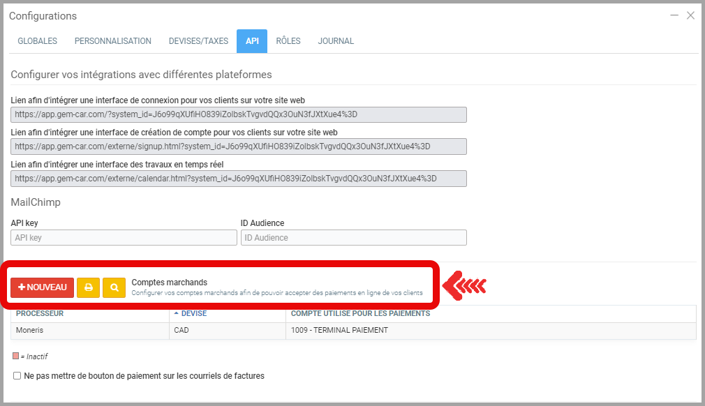The image size is (705, 406).
Task: Sort by the PROCESSEUR column header
Action: tap(40, 314)
